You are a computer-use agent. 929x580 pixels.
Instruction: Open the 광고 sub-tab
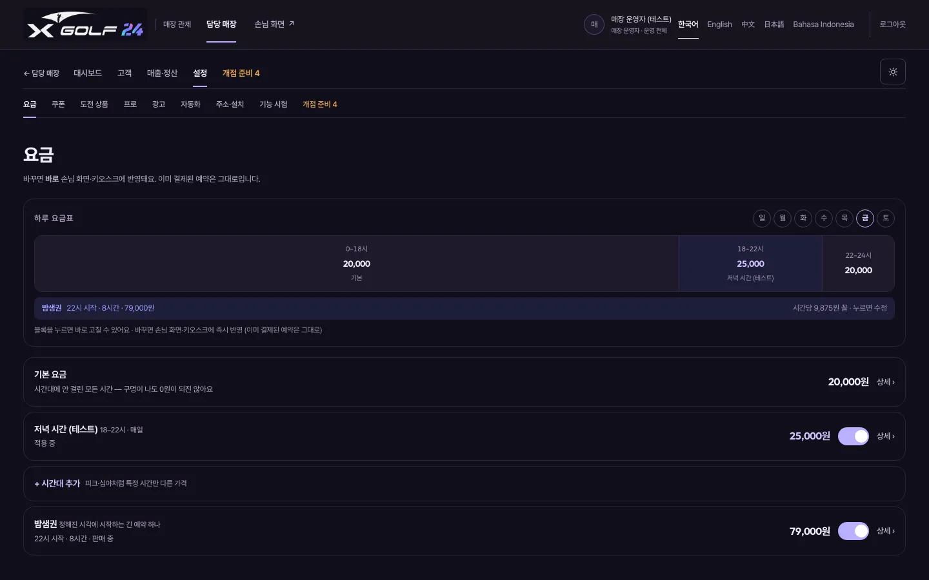[159, 104]
